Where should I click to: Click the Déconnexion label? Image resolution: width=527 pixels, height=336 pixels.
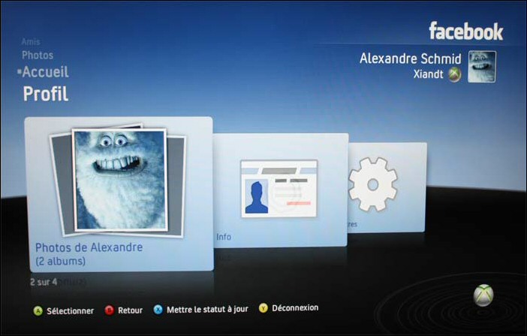(x=295, y=307)
